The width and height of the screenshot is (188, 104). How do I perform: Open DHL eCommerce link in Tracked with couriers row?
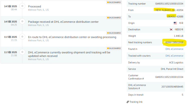click(x=174, y=56)
